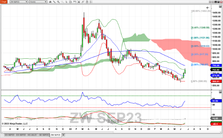Open the strategies icon in the toolbar

point(83,2)
